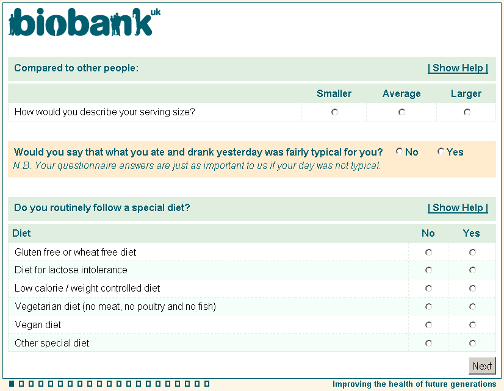Screen dimensions: 504x391
Task: Click the first filled progress indicator square
Action: coord(12,384)
